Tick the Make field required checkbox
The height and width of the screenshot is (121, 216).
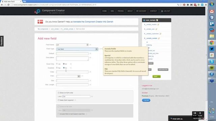(x=59, y=100)
